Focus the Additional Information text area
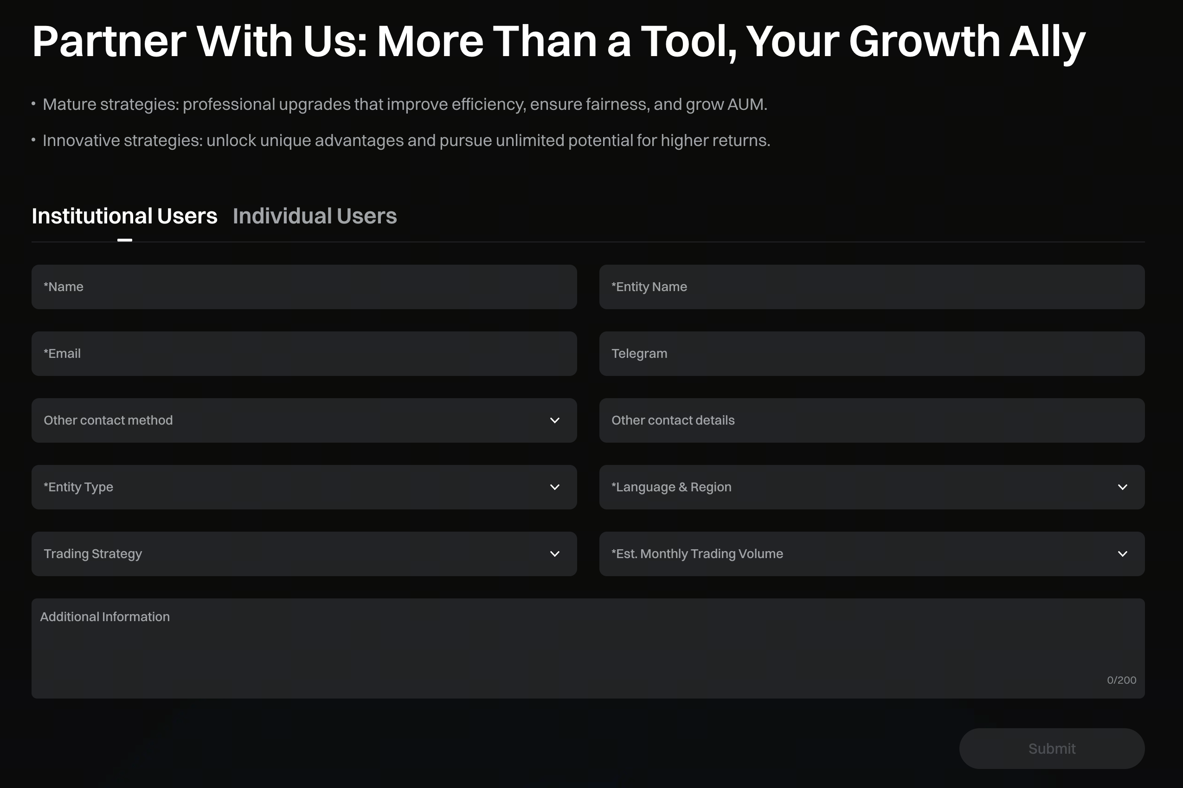Image resolution: width=1183 pixels, height=788 pixels. [x=587, y=648]
